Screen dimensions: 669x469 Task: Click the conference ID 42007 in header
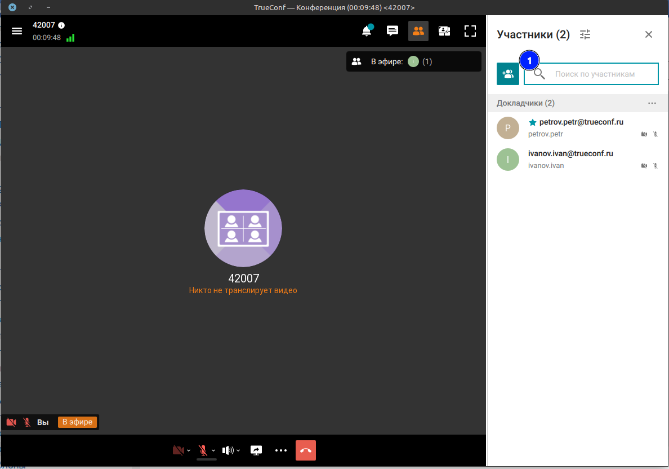[x=43, y=25]
